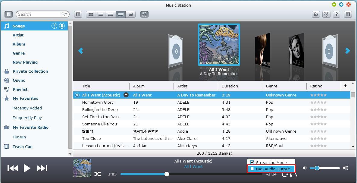Skip to the previous track
357x183 pixels.
tap(13, 168)
